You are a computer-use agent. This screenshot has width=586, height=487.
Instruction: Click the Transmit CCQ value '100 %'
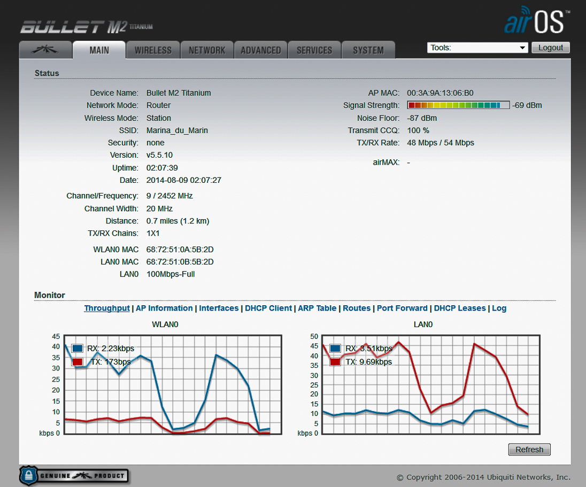coord(418,130)
